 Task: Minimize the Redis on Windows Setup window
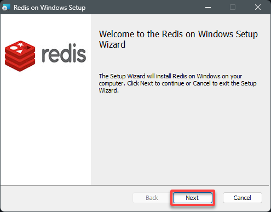208,8
